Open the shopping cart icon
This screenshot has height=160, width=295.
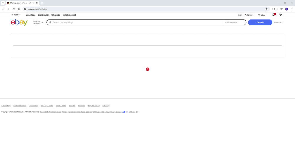pyautogui.click(x=280, y=15)
